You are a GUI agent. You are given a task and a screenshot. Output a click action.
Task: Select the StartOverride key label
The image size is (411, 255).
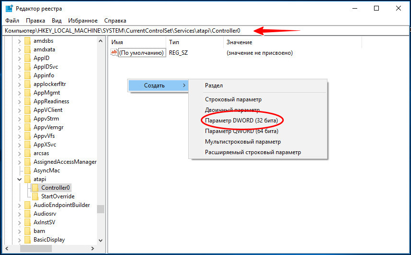(58, 196)
